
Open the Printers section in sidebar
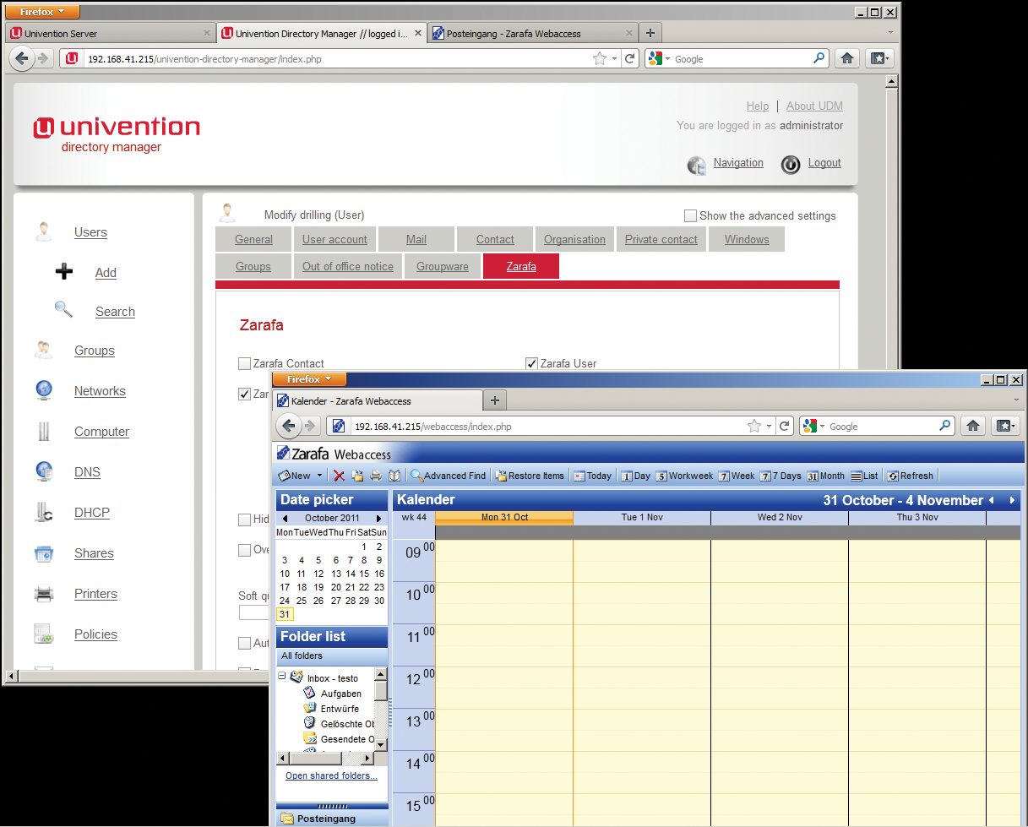click(x=95, y=594)
